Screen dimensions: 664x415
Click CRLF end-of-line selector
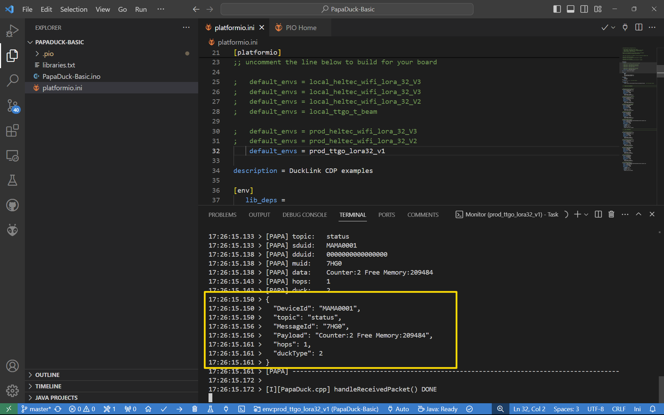point(619,409)
